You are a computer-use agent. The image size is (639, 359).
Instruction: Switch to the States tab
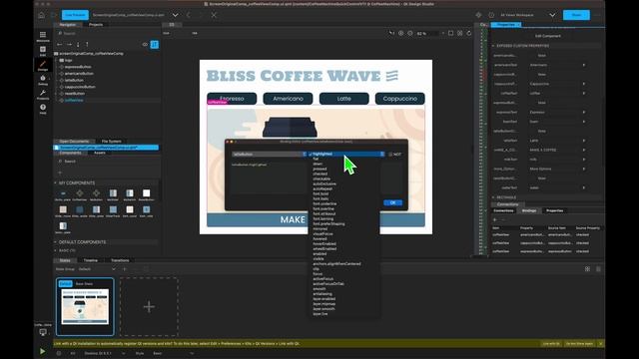click(x=65, y=260)
